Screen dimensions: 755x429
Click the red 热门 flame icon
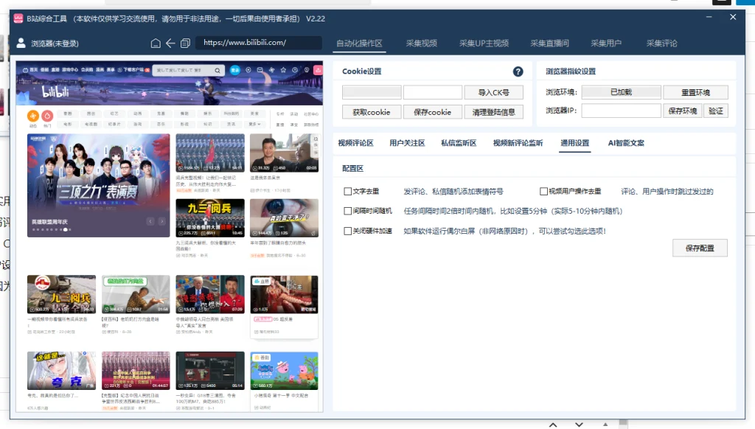point(47,116)
